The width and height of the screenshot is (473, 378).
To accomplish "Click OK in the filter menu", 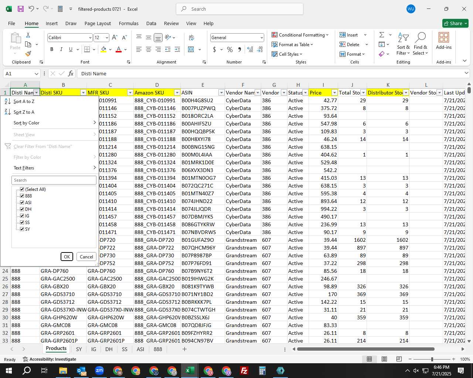I will click(x=67, y=257).
